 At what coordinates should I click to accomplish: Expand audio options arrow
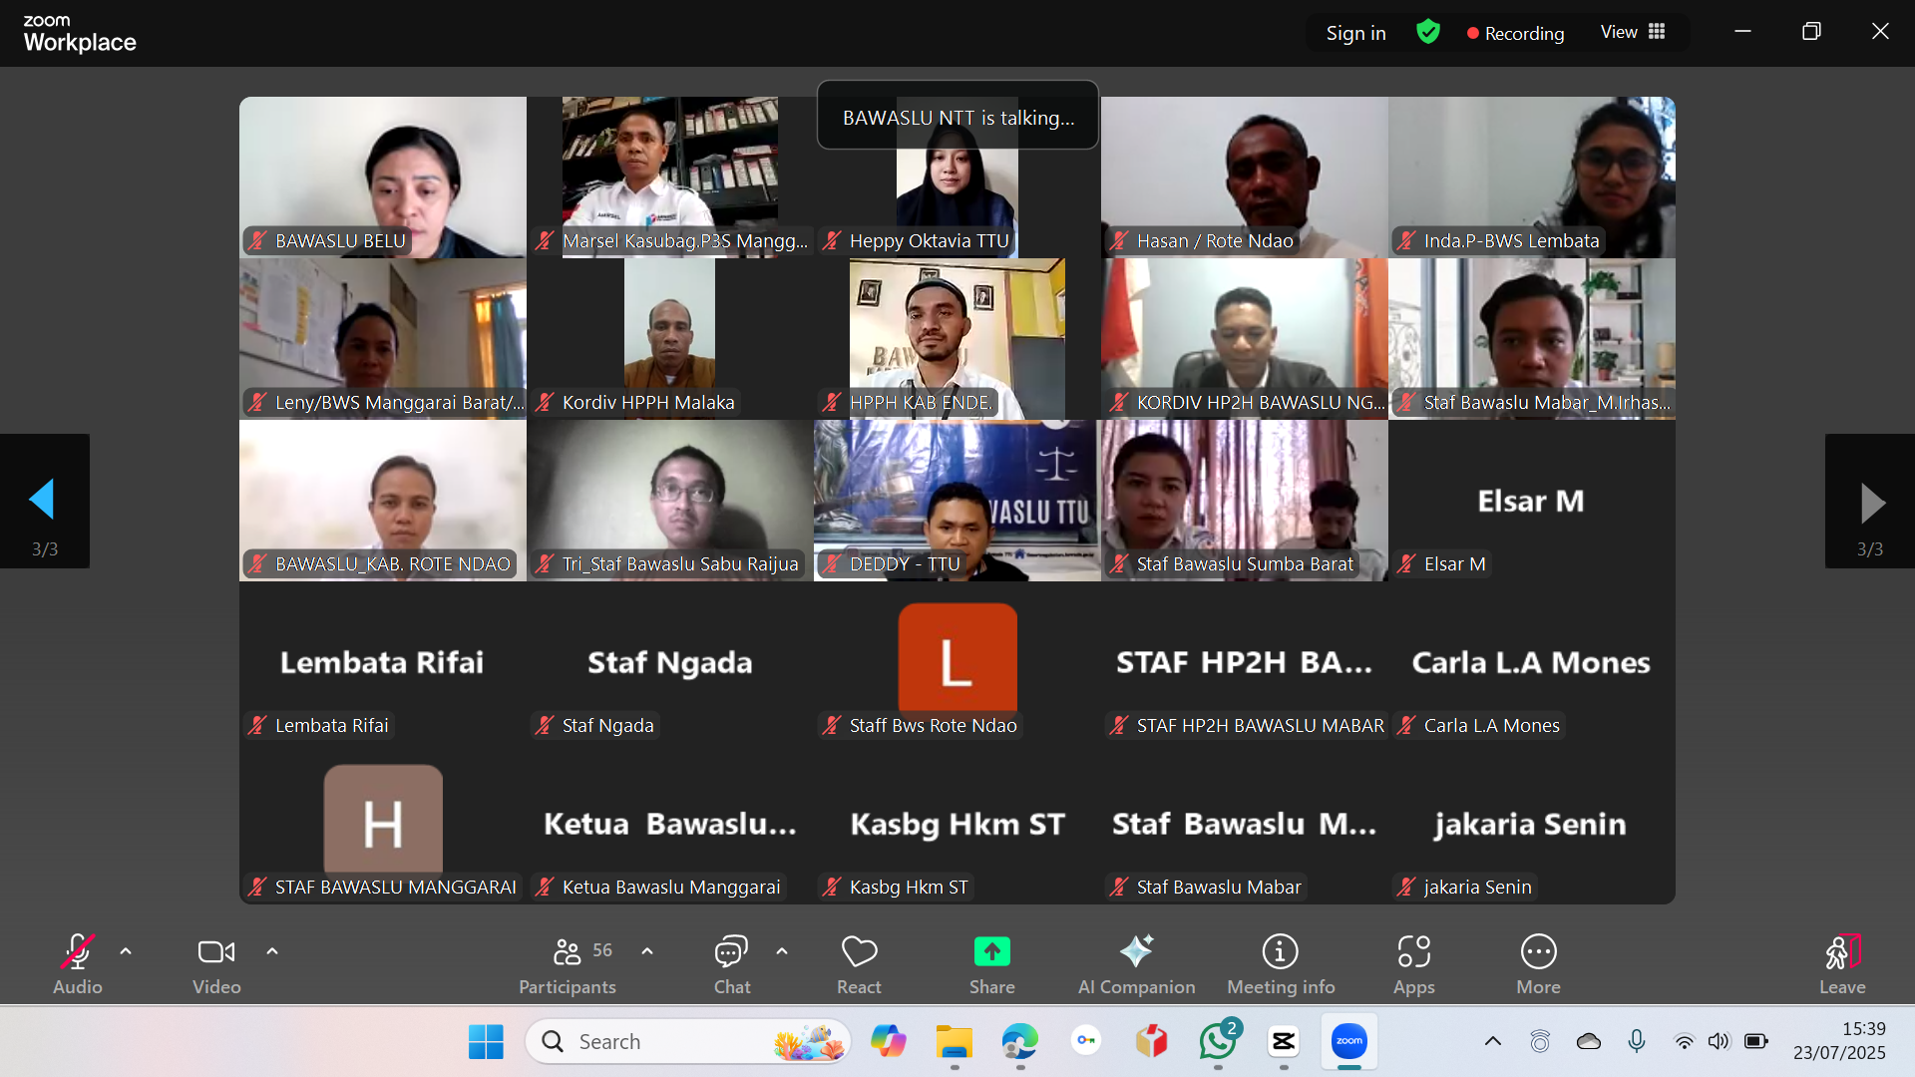tap(126, 951)
